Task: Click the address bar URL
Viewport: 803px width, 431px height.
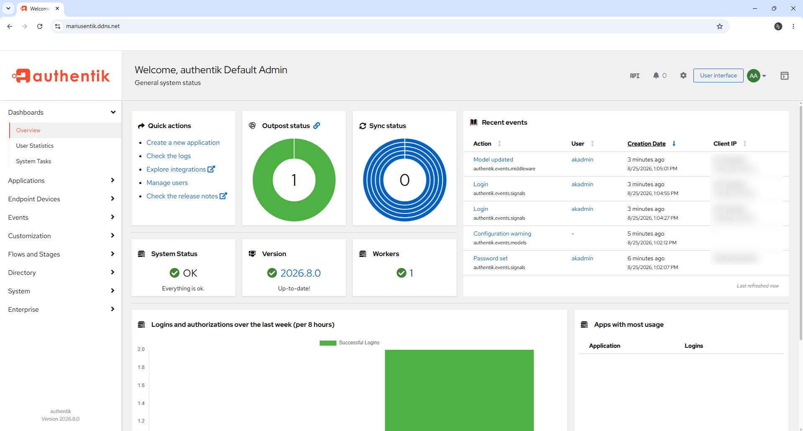Action: (x=93, y=26)
